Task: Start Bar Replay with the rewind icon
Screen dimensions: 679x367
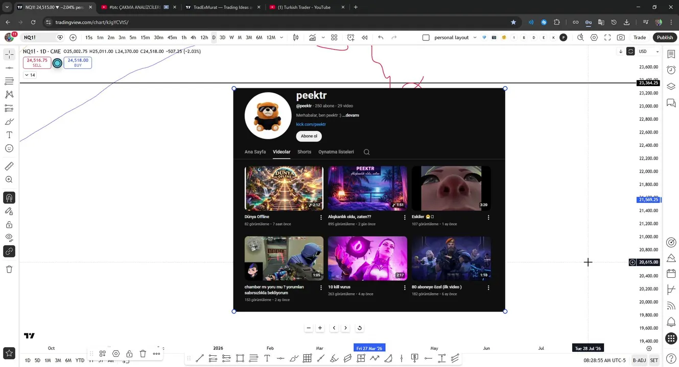Action: pyautogui.click(x=364, y=37)
